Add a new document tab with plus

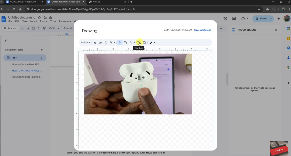(42, 50)
